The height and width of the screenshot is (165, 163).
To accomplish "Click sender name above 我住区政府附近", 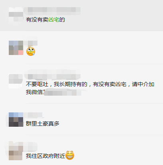I will click(31, 147).
